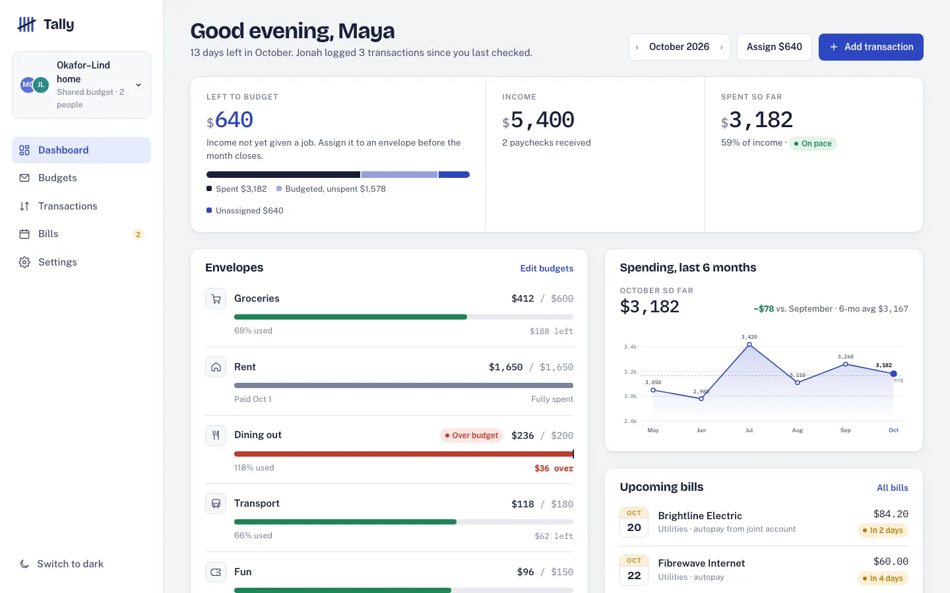The height and width of the screenshot is (593, 950).
Task: Click the Dining out progress bar
Action: click(404, 454)
